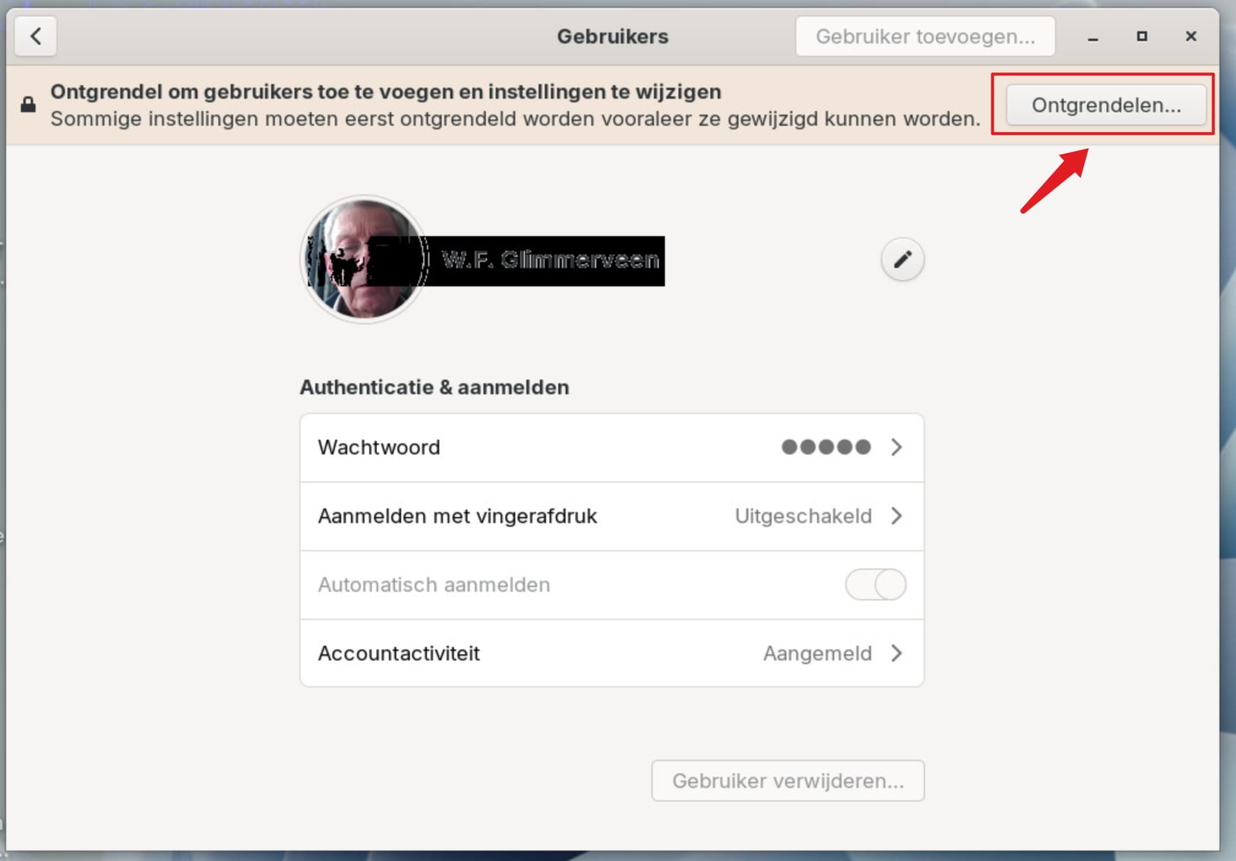Click Gebruiker toevoegen... button
Screen dimensions: 1236x861
[924, 37]
